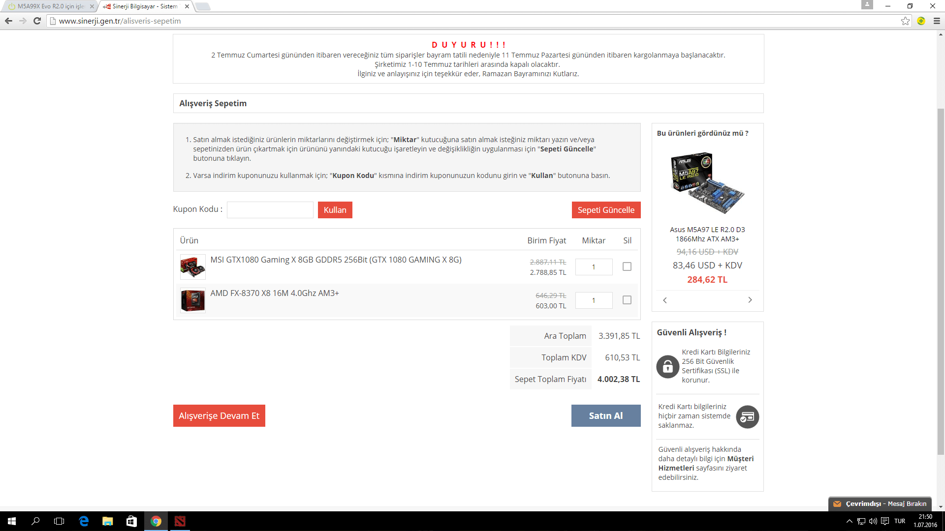Screen dimensions: 945x531
Task: Show previous suggested product with left chevron
Action: pyautogui.click(x=665, y=300)
